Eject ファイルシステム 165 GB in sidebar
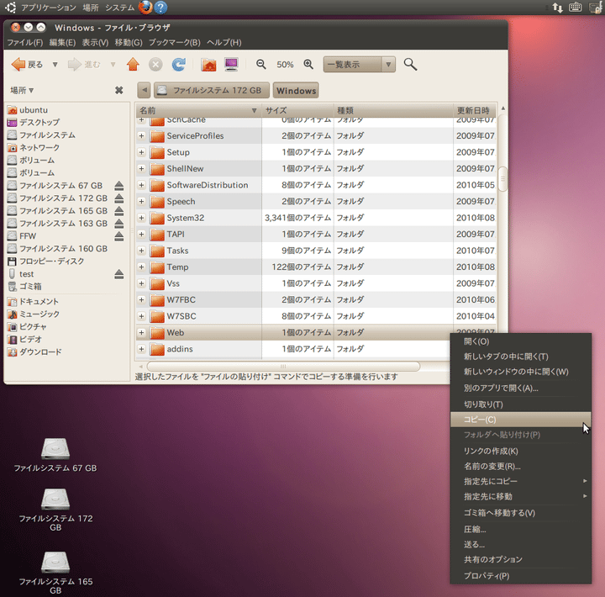Image resolution: width=605 pixels, height=597 pixels. tap(119, 211)
